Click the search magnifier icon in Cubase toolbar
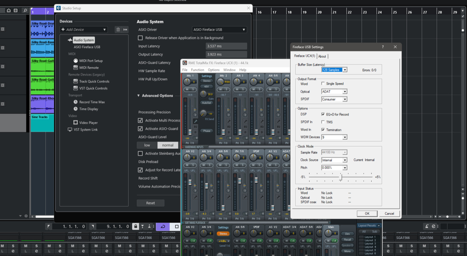467x256 pixels. [25, 10]
